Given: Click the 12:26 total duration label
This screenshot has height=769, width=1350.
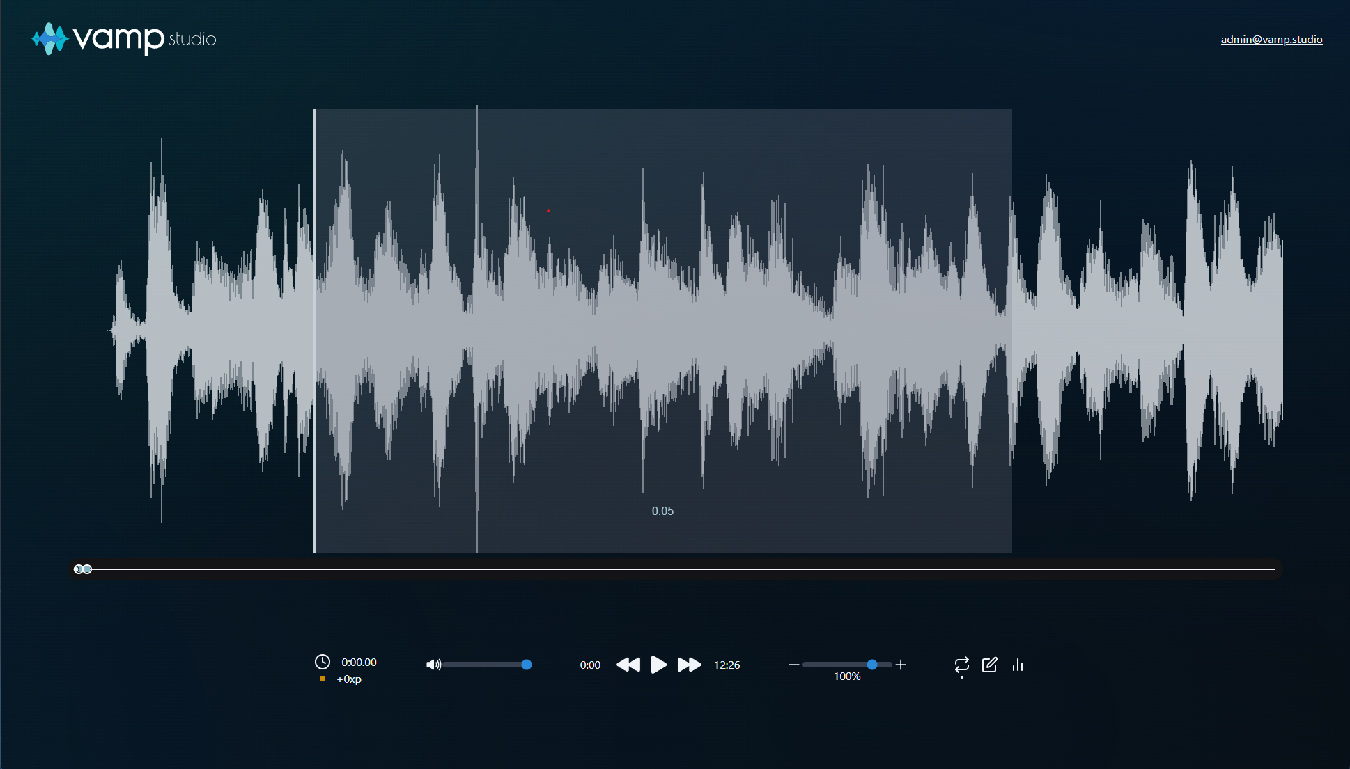Looking at the screenshot, I should (727, 665).
